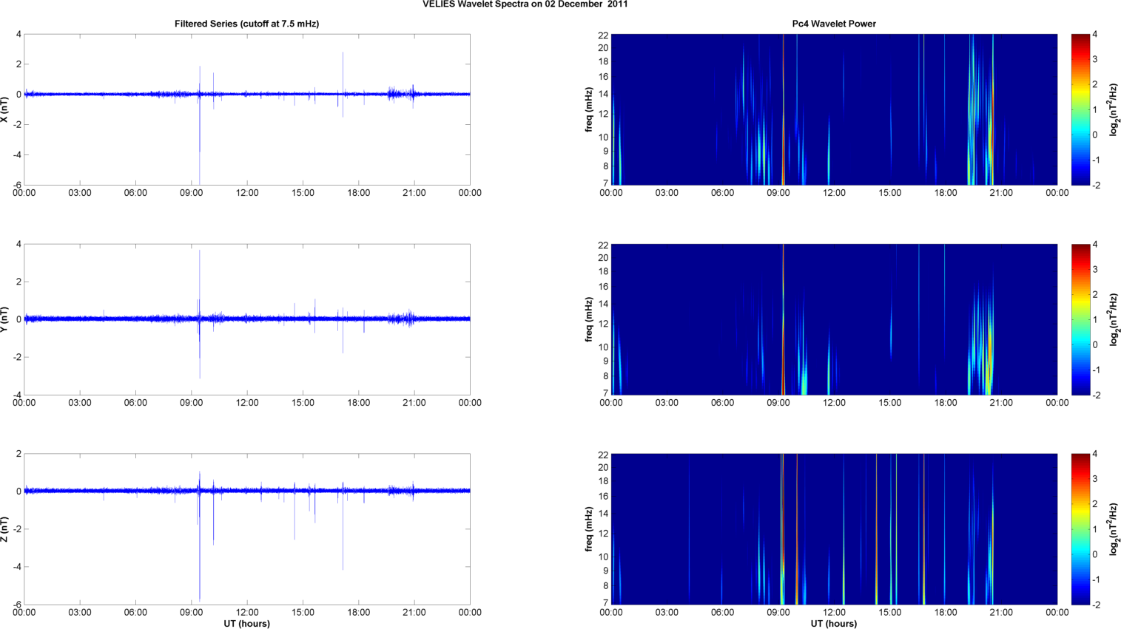Click the red streak near 09:00 in top spectrogram
Viewport: 1121px width, 629px height.
click(783, 111)
